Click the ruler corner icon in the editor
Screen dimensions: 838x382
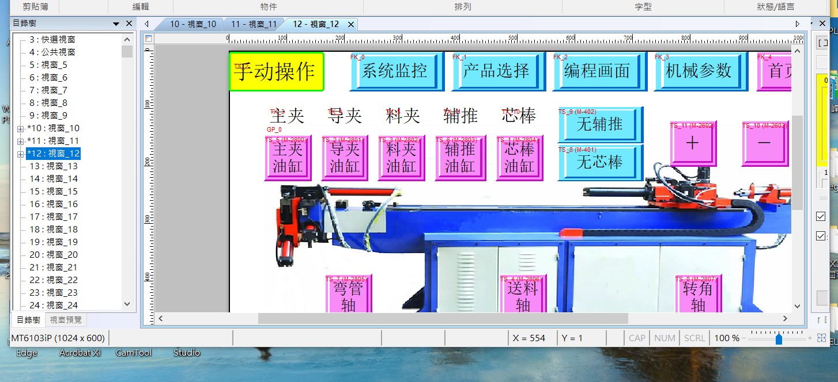coord(148,39)
